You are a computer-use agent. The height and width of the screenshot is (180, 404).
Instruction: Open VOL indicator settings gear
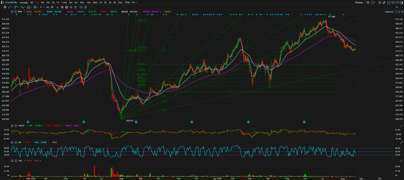pos(12,161)
